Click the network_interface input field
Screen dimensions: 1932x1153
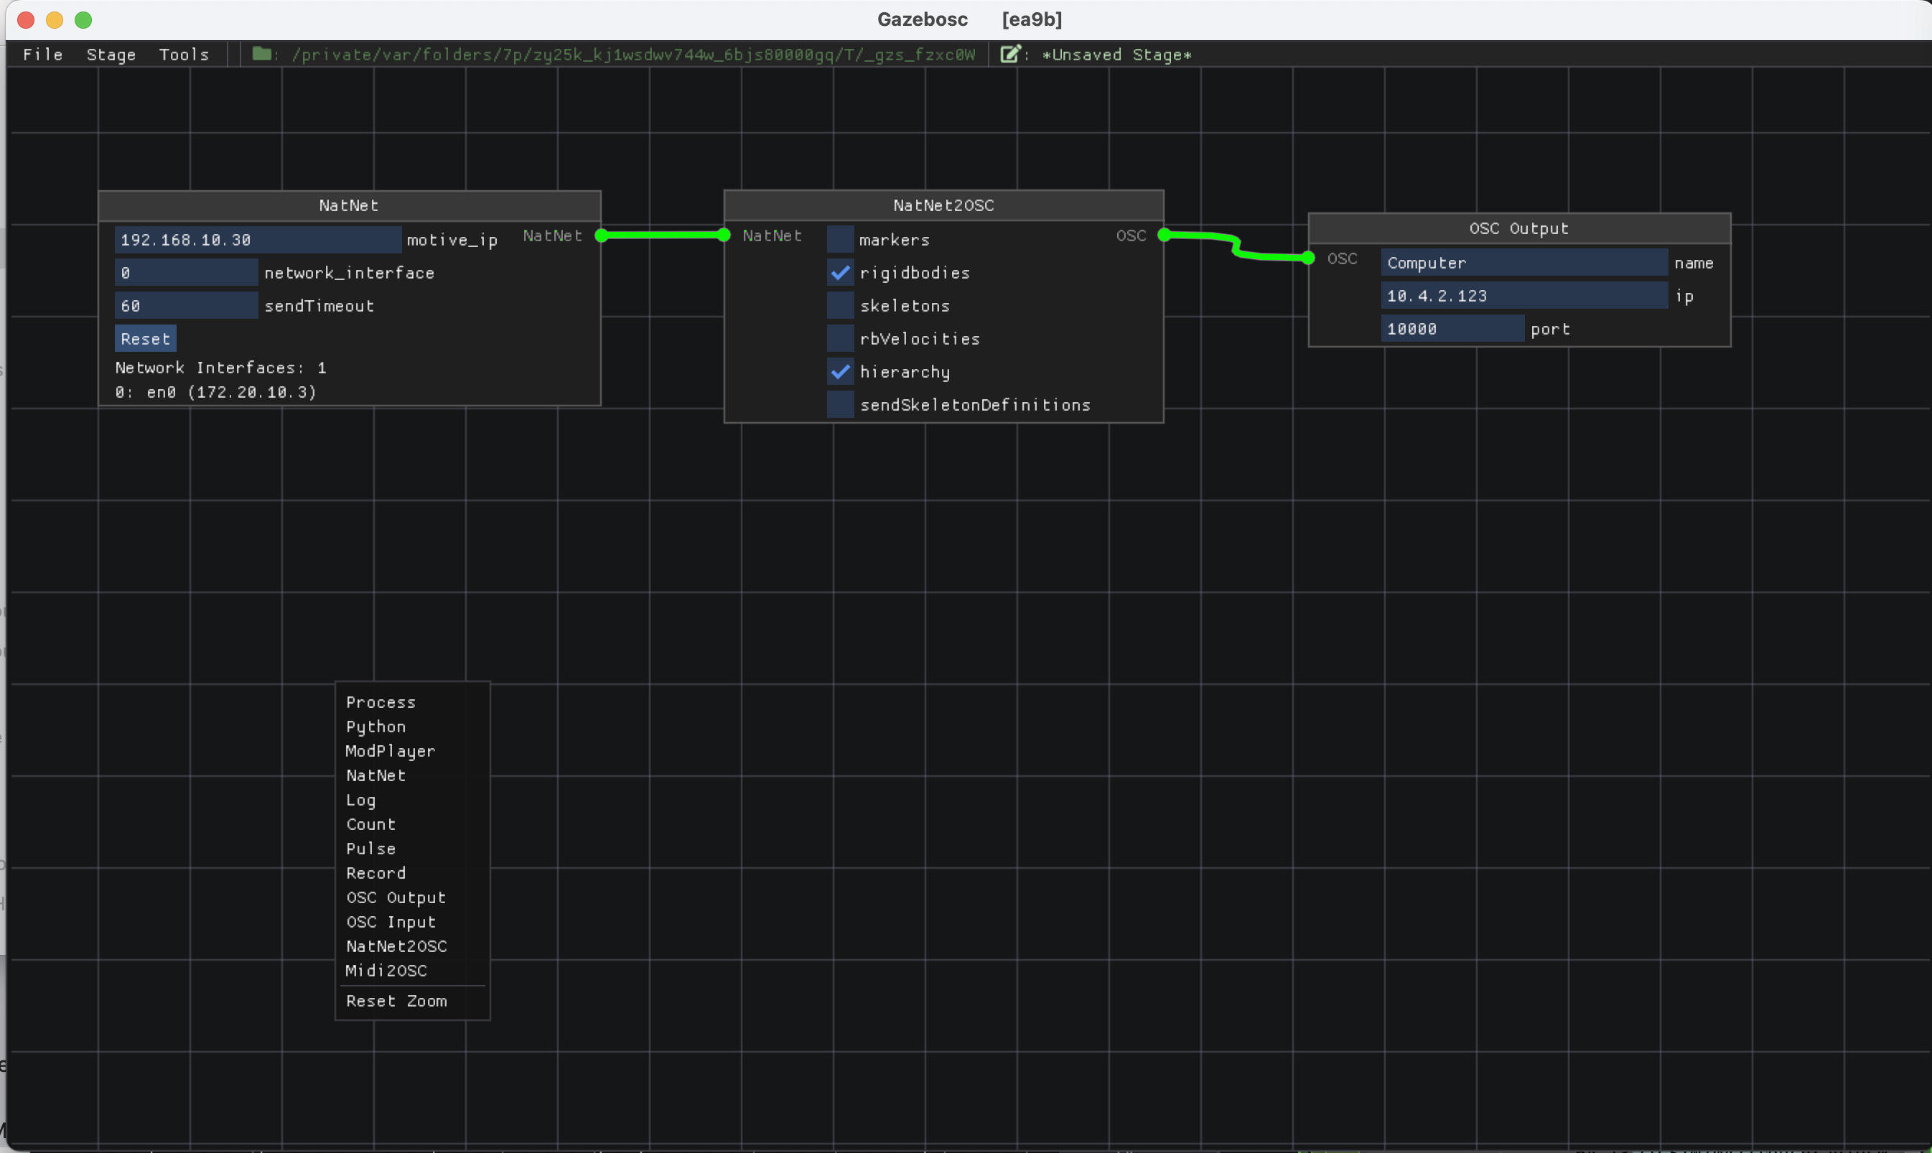[187, 273]
